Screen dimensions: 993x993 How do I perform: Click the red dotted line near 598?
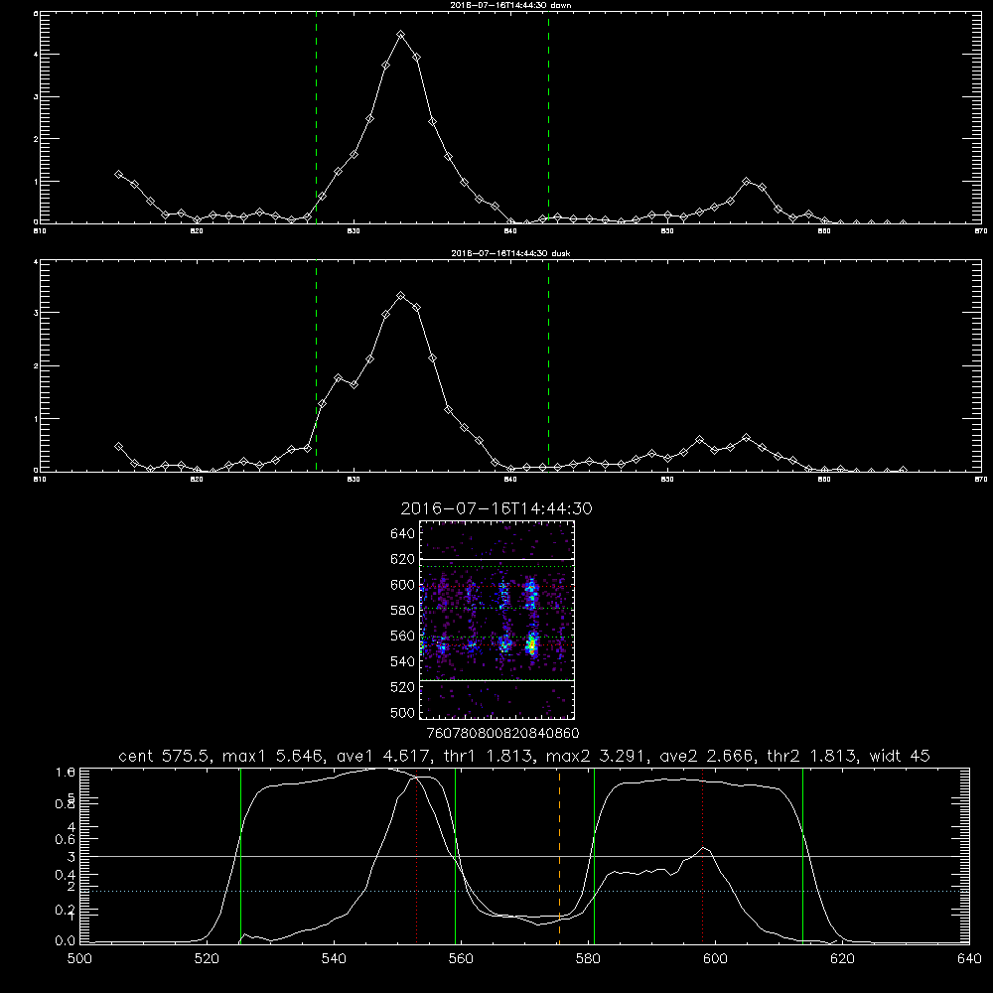click(702, 856)
